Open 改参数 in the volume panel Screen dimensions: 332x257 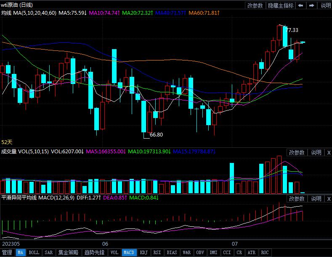296,152
